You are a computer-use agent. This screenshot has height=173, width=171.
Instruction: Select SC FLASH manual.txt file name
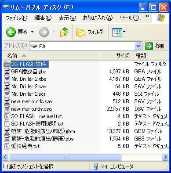coord(36,116)
